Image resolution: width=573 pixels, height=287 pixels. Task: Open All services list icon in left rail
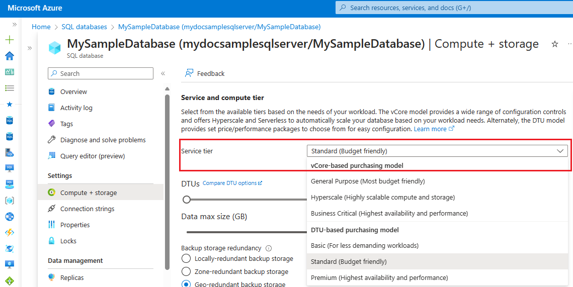click(10, 88)
